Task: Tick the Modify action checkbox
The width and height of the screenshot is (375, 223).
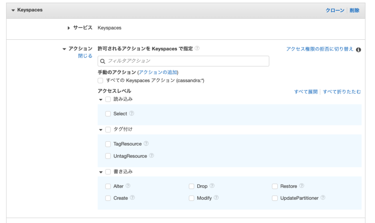Action: [x=191, y=198]
